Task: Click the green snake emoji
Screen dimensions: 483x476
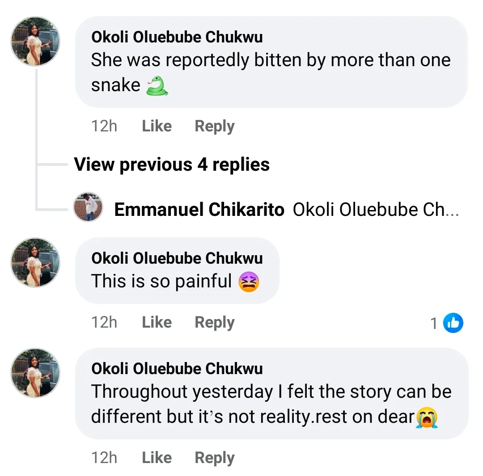Action: (x=157, y=85)
